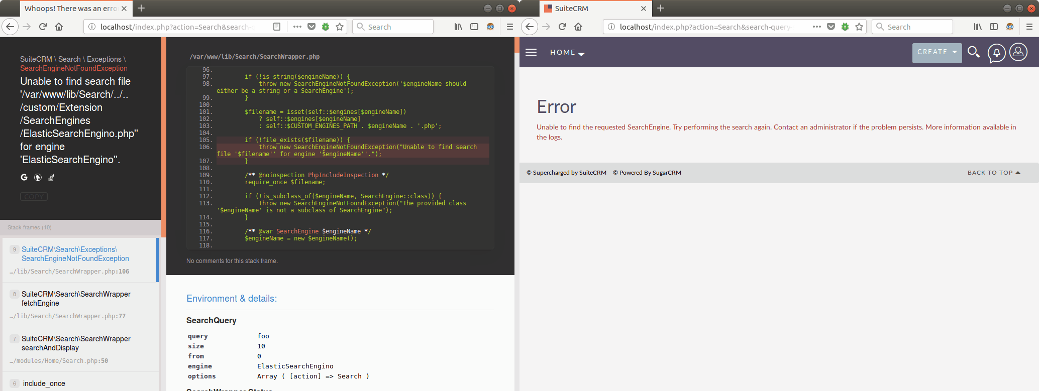Search the error on Stack Overflow icon

pos(51,177)
